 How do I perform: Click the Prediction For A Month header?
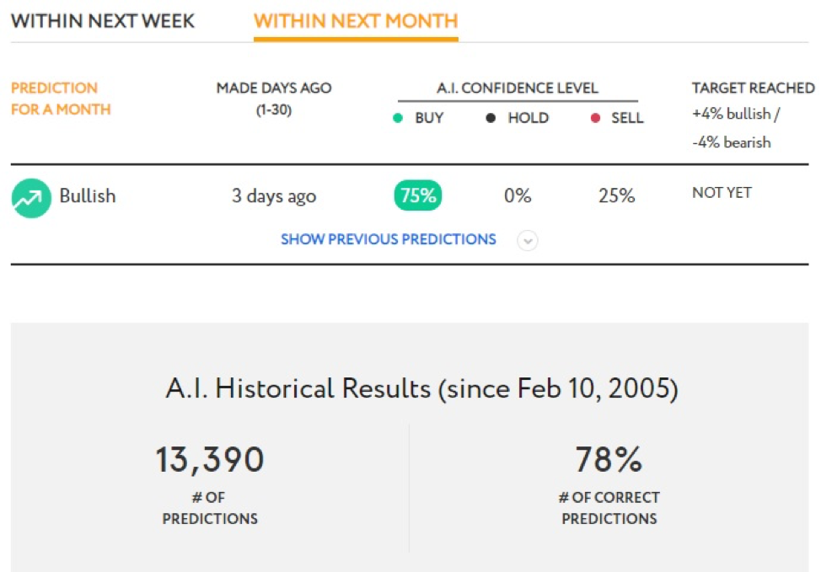[61, 99]
